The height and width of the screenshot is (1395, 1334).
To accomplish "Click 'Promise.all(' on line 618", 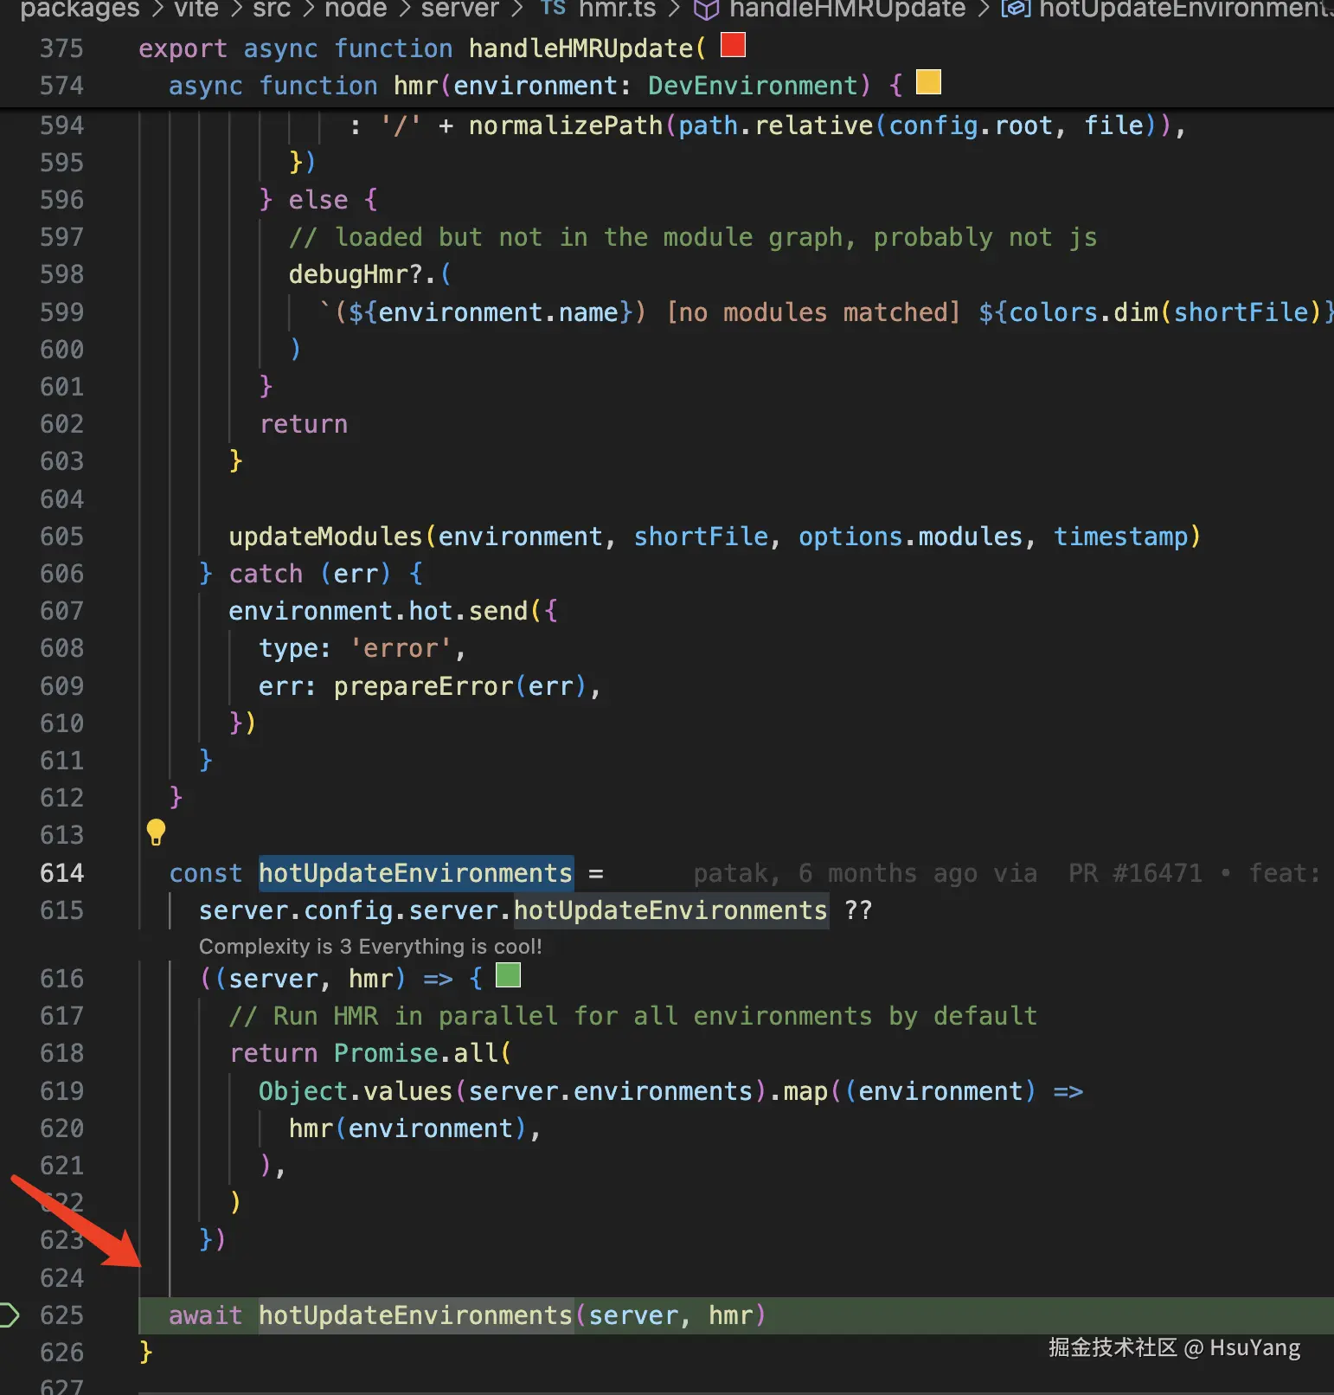I will (423, 1053).
